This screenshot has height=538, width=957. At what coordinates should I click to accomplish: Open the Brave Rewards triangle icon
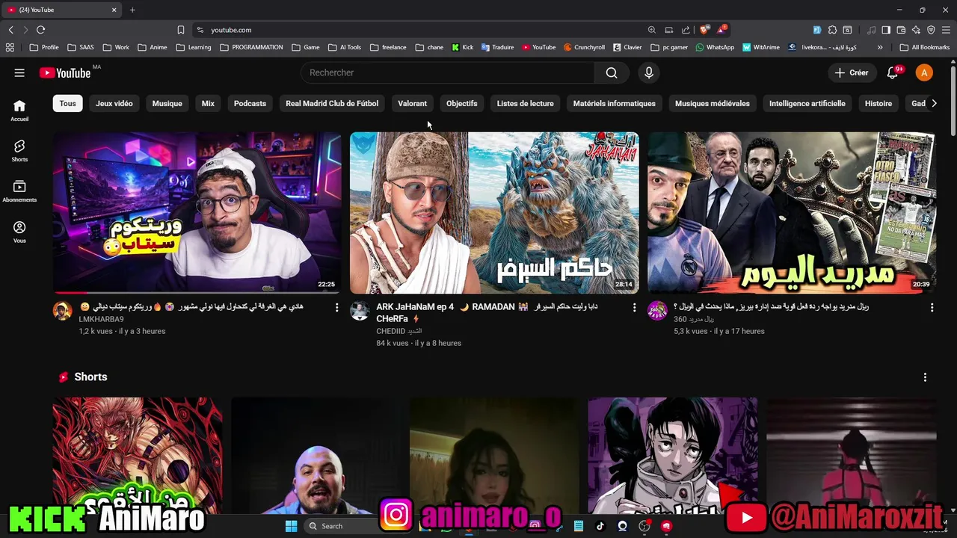[721, 30]
